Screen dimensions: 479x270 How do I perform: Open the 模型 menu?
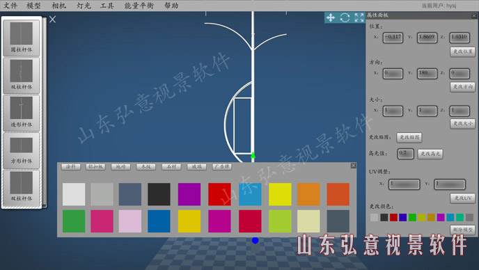click(34, 6)
